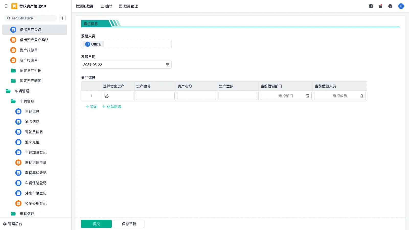Click the pencil icon of 编辑
The height and width of the screenshot is (230, 409).
(102, 6)
